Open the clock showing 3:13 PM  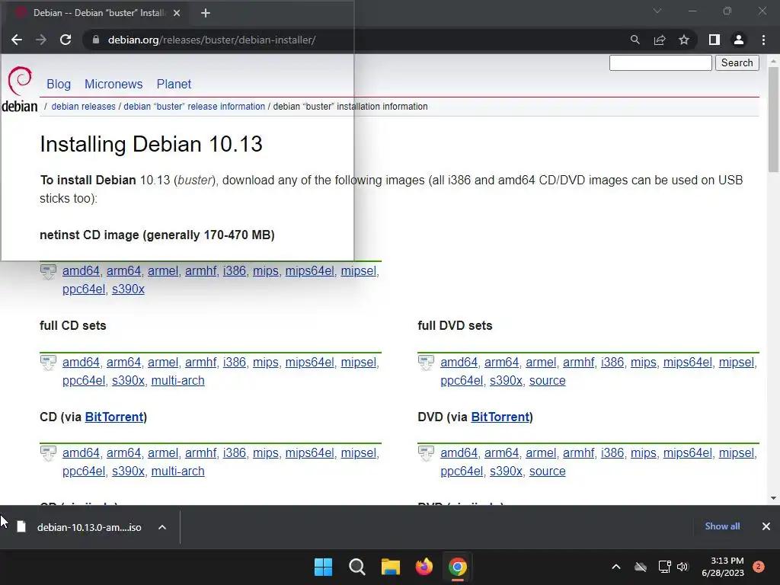click(723, 567)
